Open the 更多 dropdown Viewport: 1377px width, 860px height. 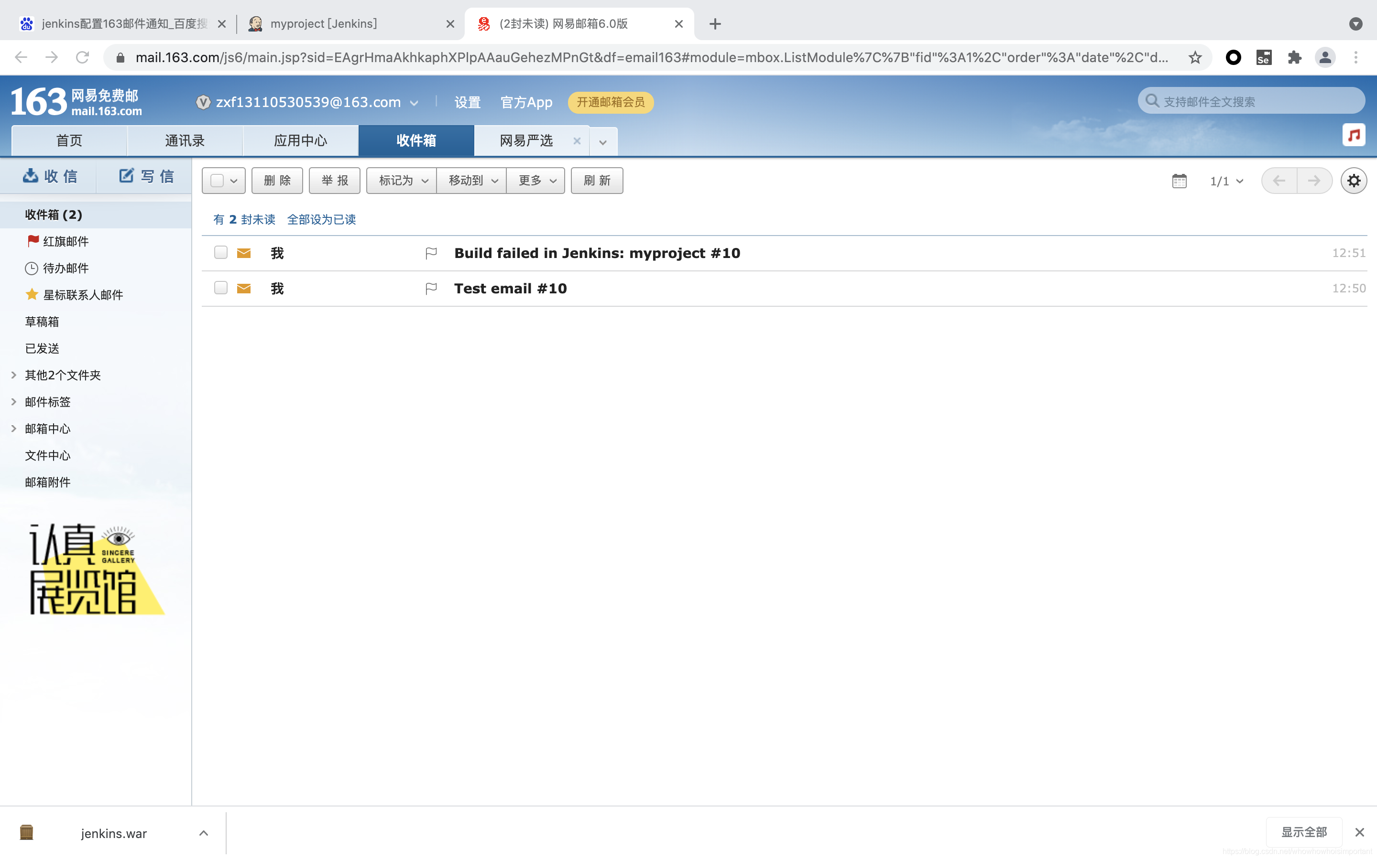coord(536,181)
